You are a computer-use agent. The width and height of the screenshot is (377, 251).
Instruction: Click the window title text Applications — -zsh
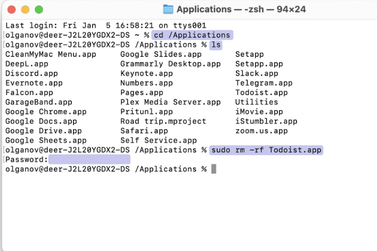(241, 10)
